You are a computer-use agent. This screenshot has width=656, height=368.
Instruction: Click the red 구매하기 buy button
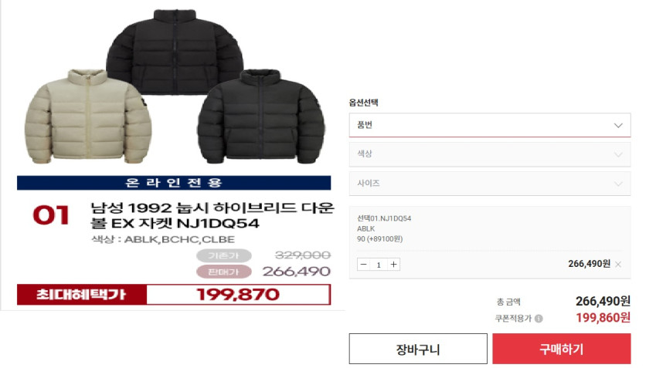click(562, 349)
